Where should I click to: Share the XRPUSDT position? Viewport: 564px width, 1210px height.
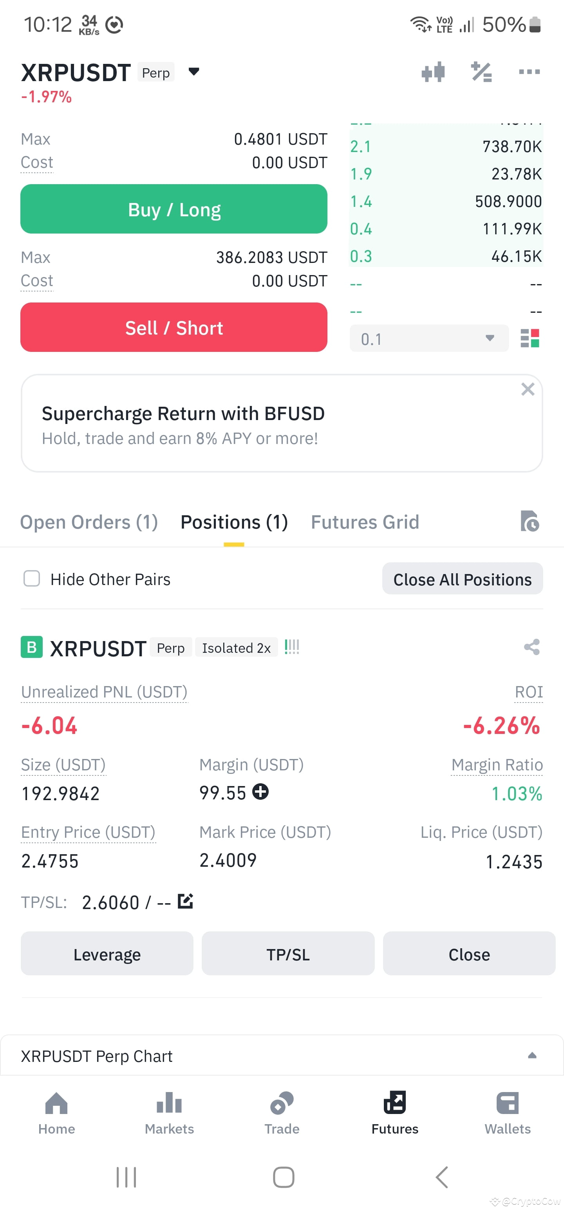click(531, 647)
